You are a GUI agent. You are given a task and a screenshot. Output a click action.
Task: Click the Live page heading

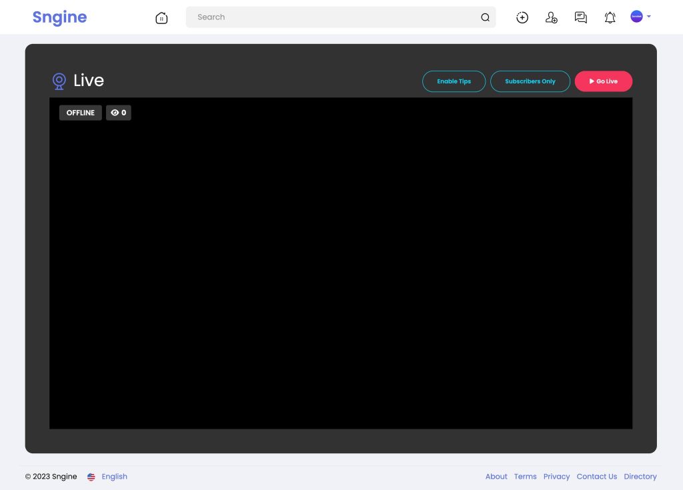[x=89, y=81]
